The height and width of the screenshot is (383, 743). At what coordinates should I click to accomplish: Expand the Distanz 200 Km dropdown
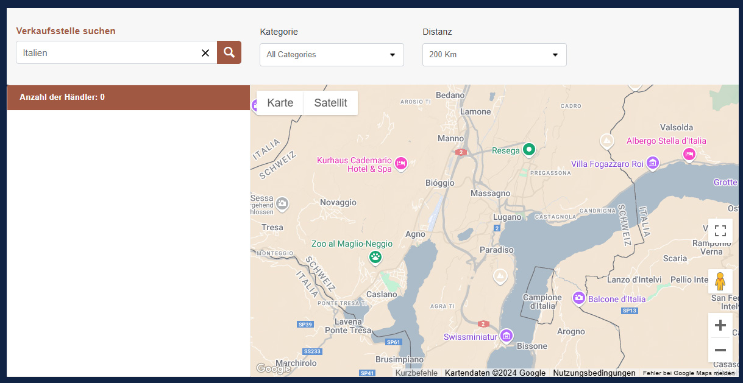[494, 55]
